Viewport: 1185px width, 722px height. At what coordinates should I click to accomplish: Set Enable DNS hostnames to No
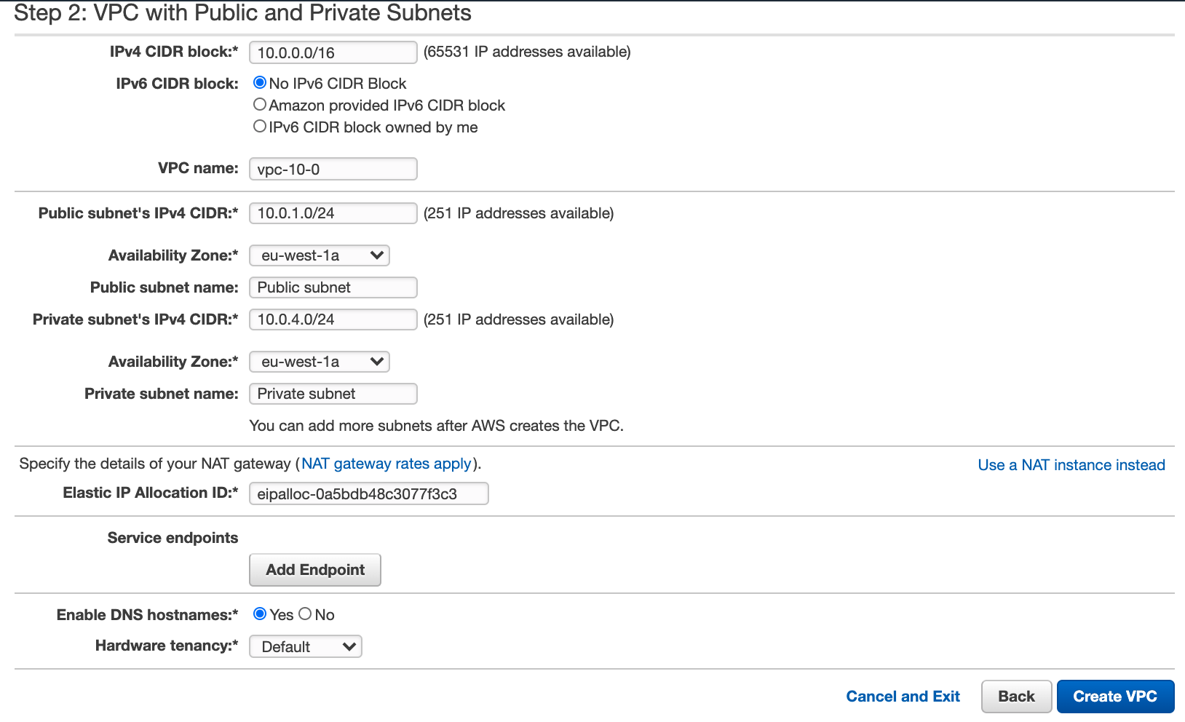pyautogui.click(x=305, y=614)
